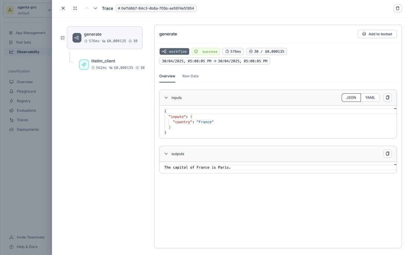Click the Add to testset button
Image resolution: width=409 pixels, height=255 pixels.
[x=377, y=34]
